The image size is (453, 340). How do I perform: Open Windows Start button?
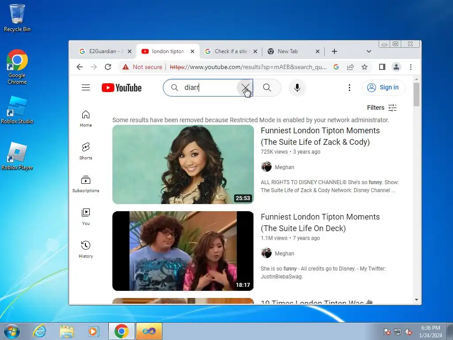click(x=12, y=331)
